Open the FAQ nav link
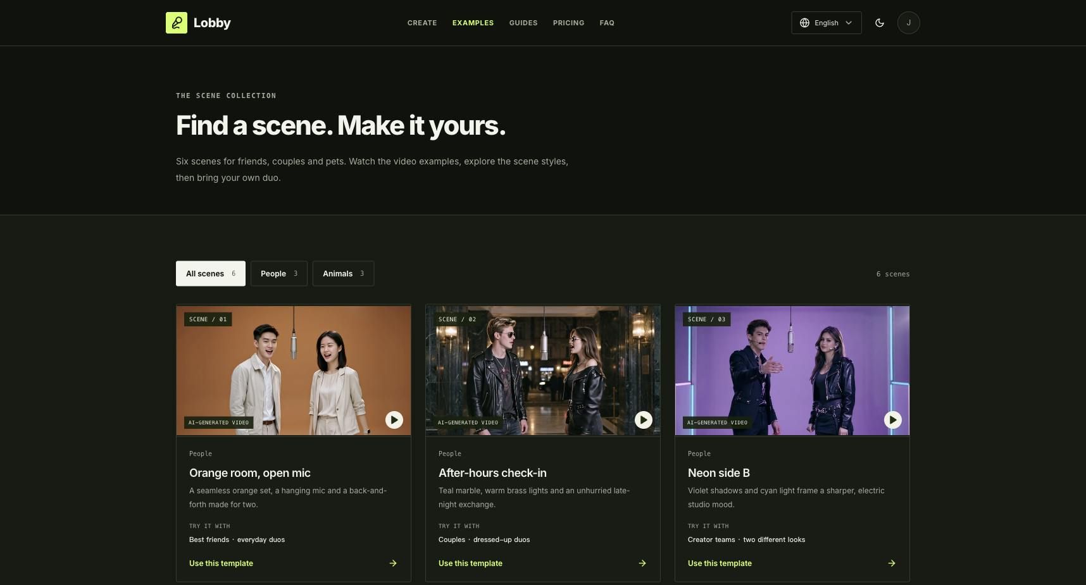This screenshot has width=1086, height=585. click(x=607, y=23)
